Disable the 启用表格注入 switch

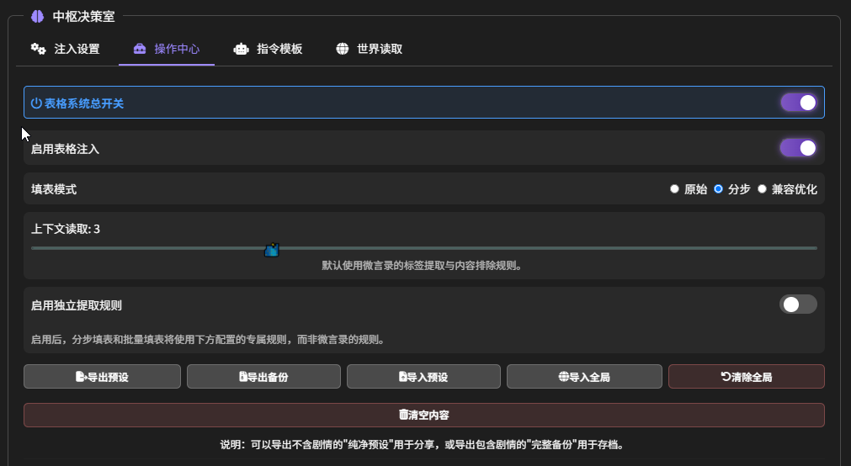pyautogui.click(x=798, y=148)
